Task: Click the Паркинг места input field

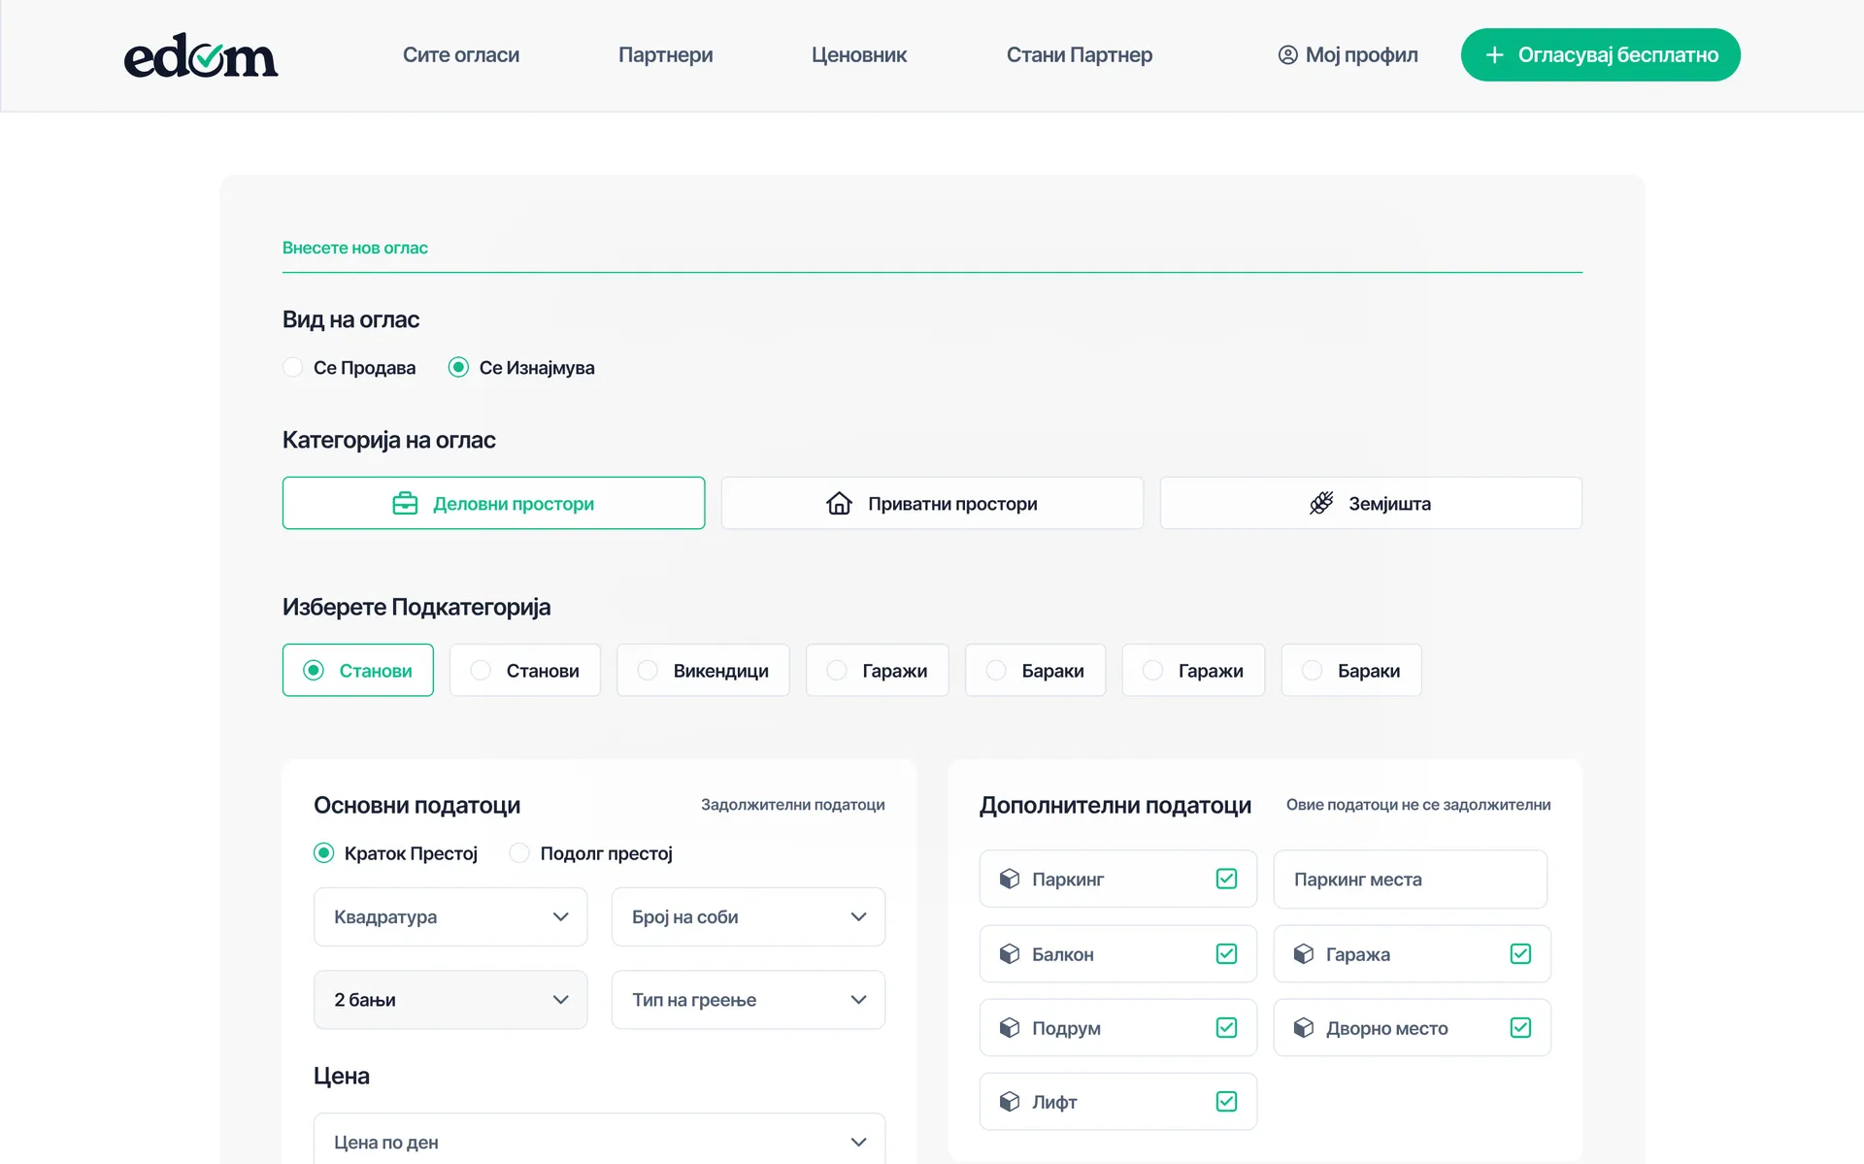Action: [x=1410, y=879]
